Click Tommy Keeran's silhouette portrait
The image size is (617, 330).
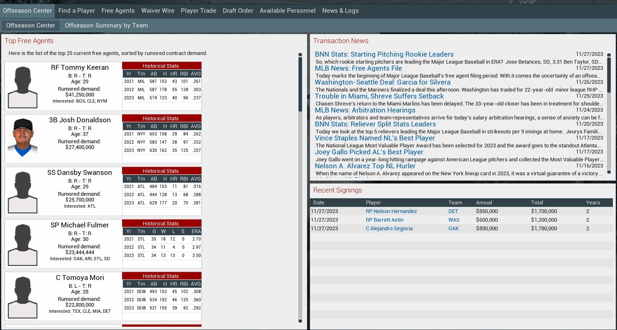23,86
